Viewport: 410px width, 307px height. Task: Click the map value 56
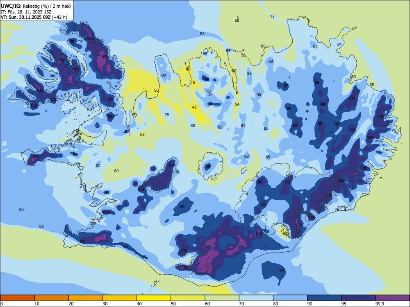click(243, 55)
